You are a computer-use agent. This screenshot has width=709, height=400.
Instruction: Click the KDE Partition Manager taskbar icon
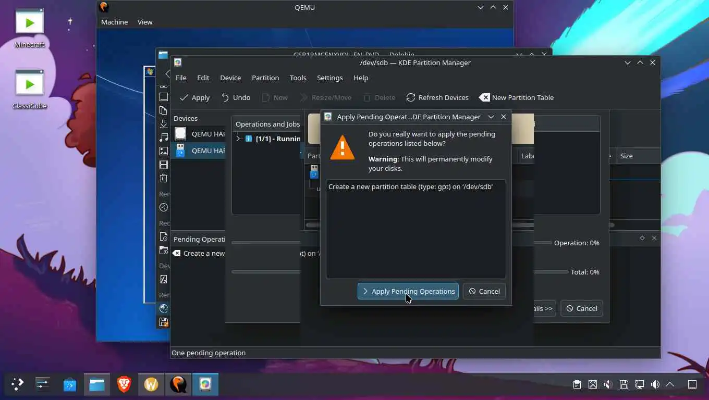click(205, 384)
